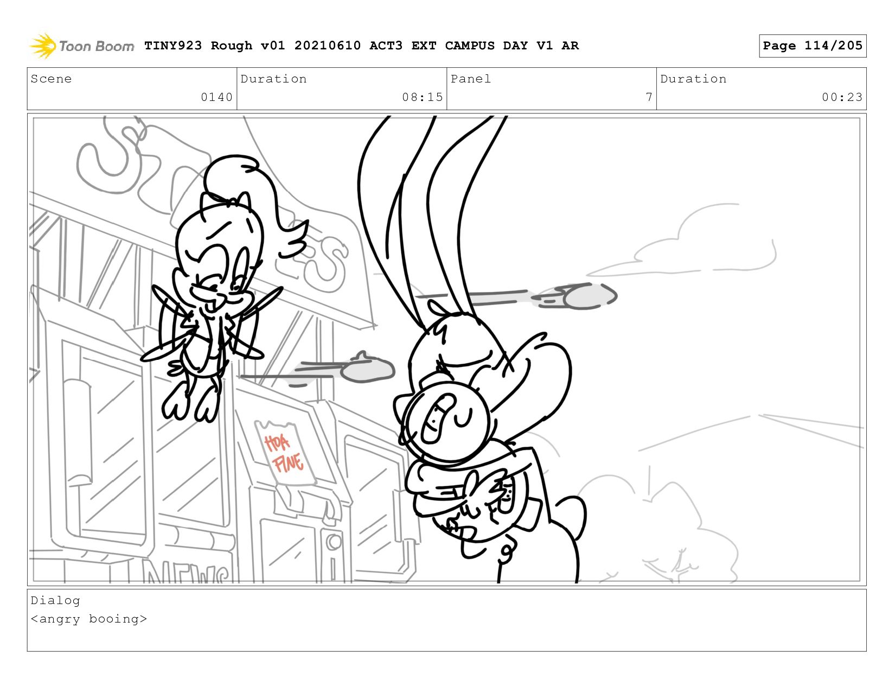
Task: Click the red HOA FINE notice
Action: coord(285,454)
